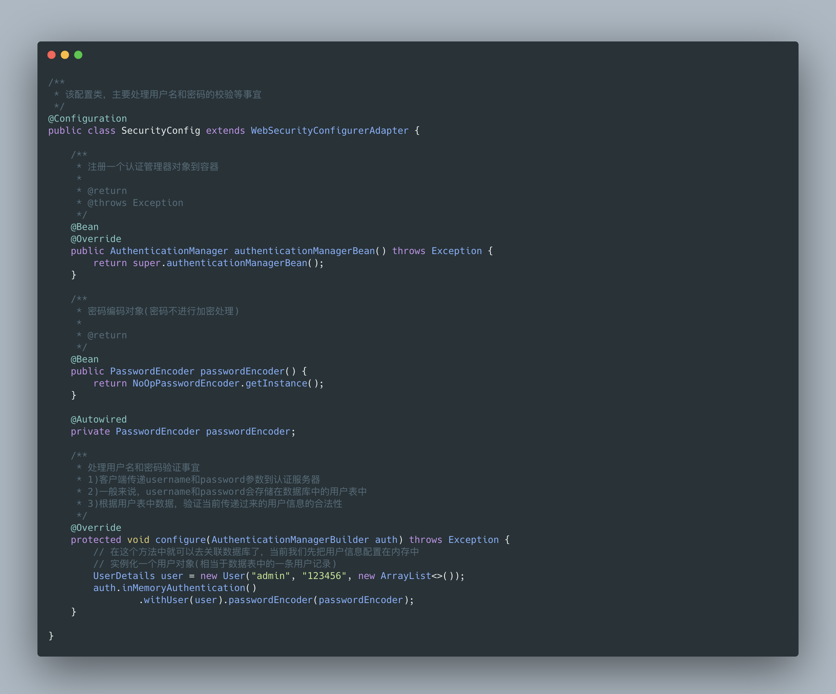Click WebSecurityConfigurerAdapter in class declaration
This screenshot has height=694, width=836.
pos(329,130)
